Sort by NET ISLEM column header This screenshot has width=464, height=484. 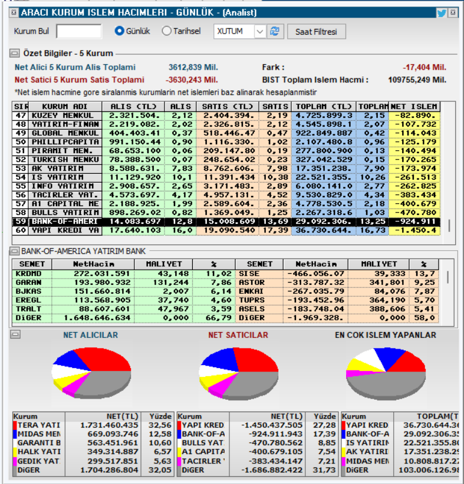tap(414, 107)
